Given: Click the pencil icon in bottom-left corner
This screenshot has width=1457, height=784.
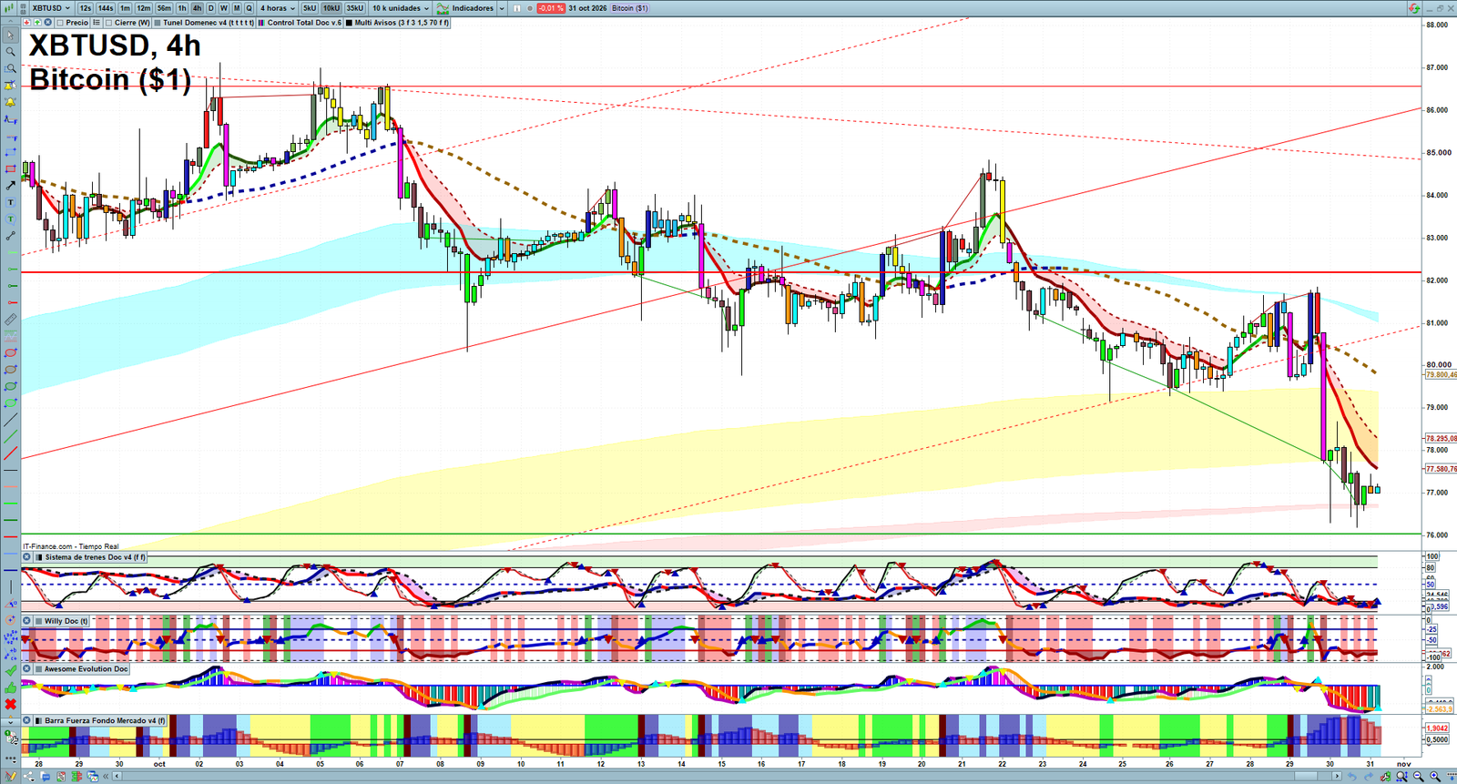Looking at the screenshot, I should 11,777.
